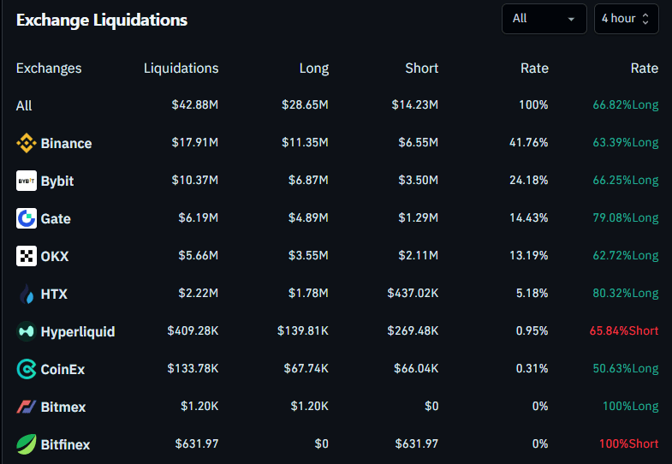Click the HTX flame logo icon

coord(27,294)
